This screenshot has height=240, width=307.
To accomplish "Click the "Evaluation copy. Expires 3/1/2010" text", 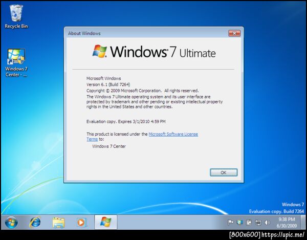I will pos(126,122).
